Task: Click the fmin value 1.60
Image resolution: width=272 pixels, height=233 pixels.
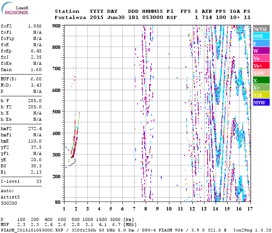Action: pyautogui.click(x=36, y=70)
